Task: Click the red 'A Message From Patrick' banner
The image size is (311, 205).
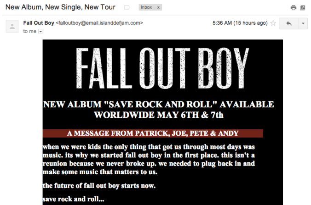Action: click(x=153, y=133)
